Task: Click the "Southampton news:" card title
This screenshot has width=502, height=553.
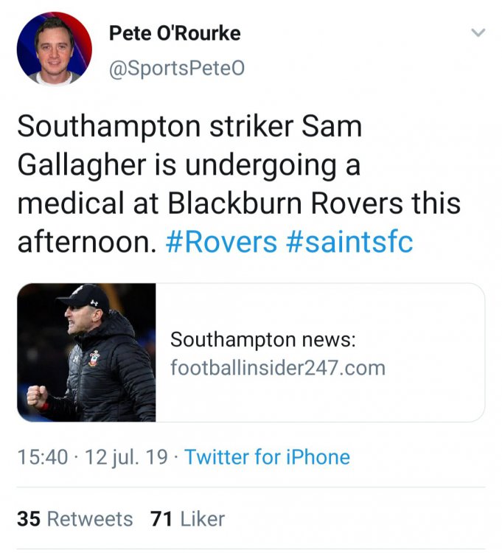Action: click(x=263, y=340)
